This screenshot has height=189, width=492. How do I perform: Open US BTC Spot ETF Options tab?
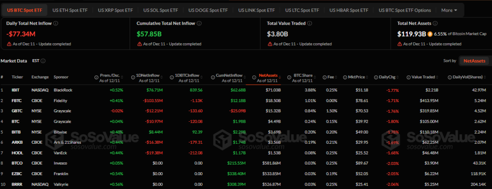tap(405, 10)
